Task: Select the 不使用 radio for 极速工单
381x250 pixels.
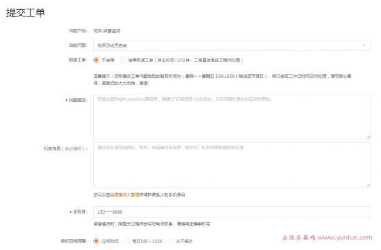Action: point(97,60)
